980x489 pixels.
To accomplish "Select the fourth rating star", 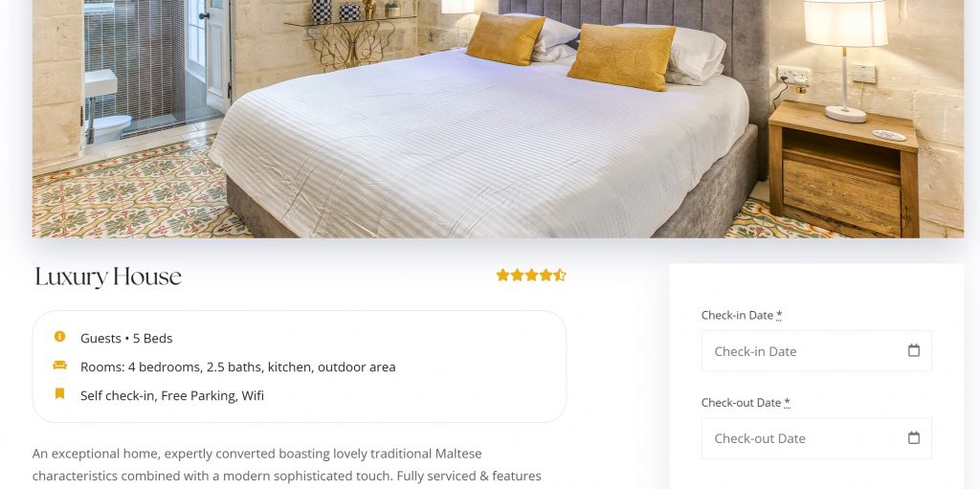I will point(546,276).
